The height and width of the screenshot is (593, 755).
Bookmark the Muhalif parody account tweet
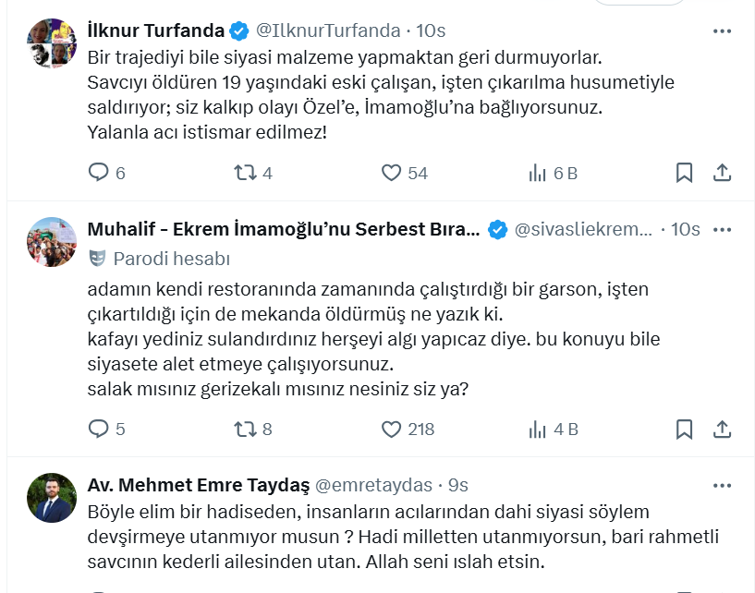tap(684, 429)
